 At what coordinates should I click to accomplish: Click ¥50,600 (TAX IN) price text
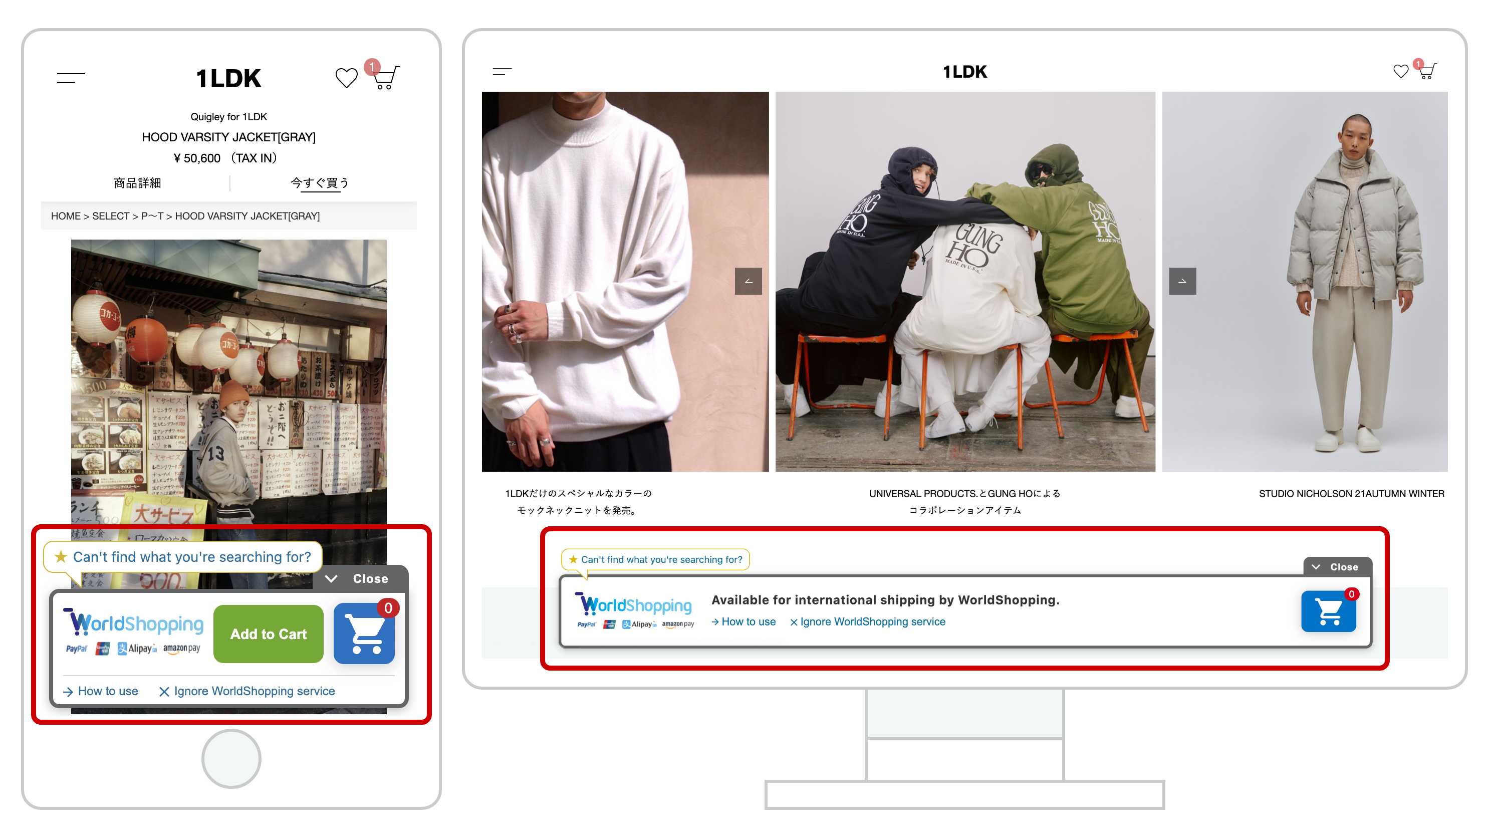(225, 158)
